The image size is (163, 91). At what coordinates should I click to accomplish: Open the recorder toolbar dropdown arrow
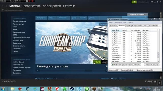[x=24, y=1]
